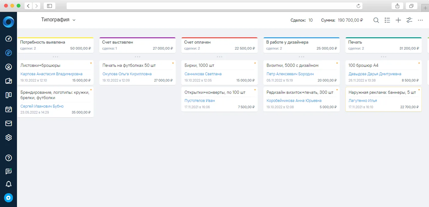This screenshot has height=207, width=429.
Task: Switch to list view icon
Action: click(x=387, y=20)
